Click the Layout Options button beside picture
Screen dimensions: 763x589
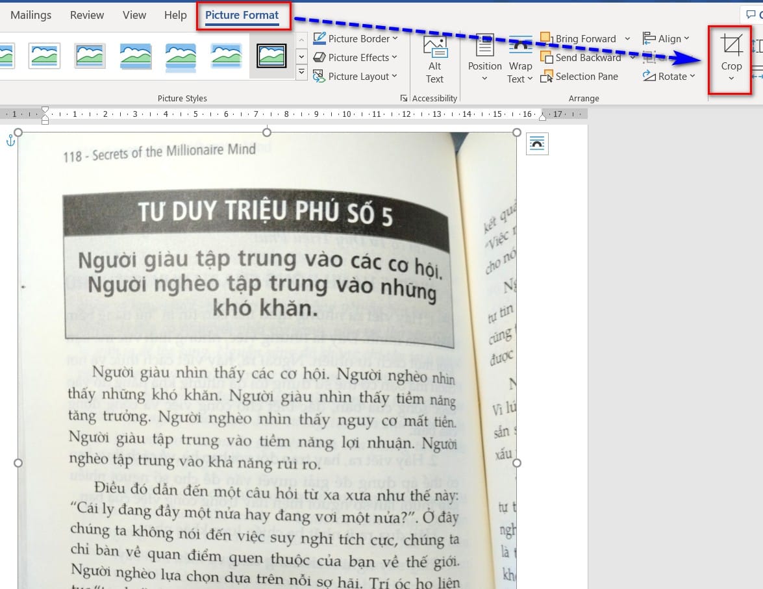(x=537, y=144)
